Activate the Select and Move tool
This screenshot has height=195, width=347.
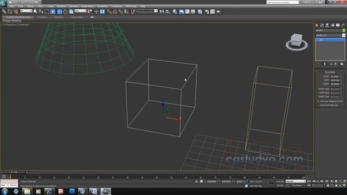[x=60, y=11]
